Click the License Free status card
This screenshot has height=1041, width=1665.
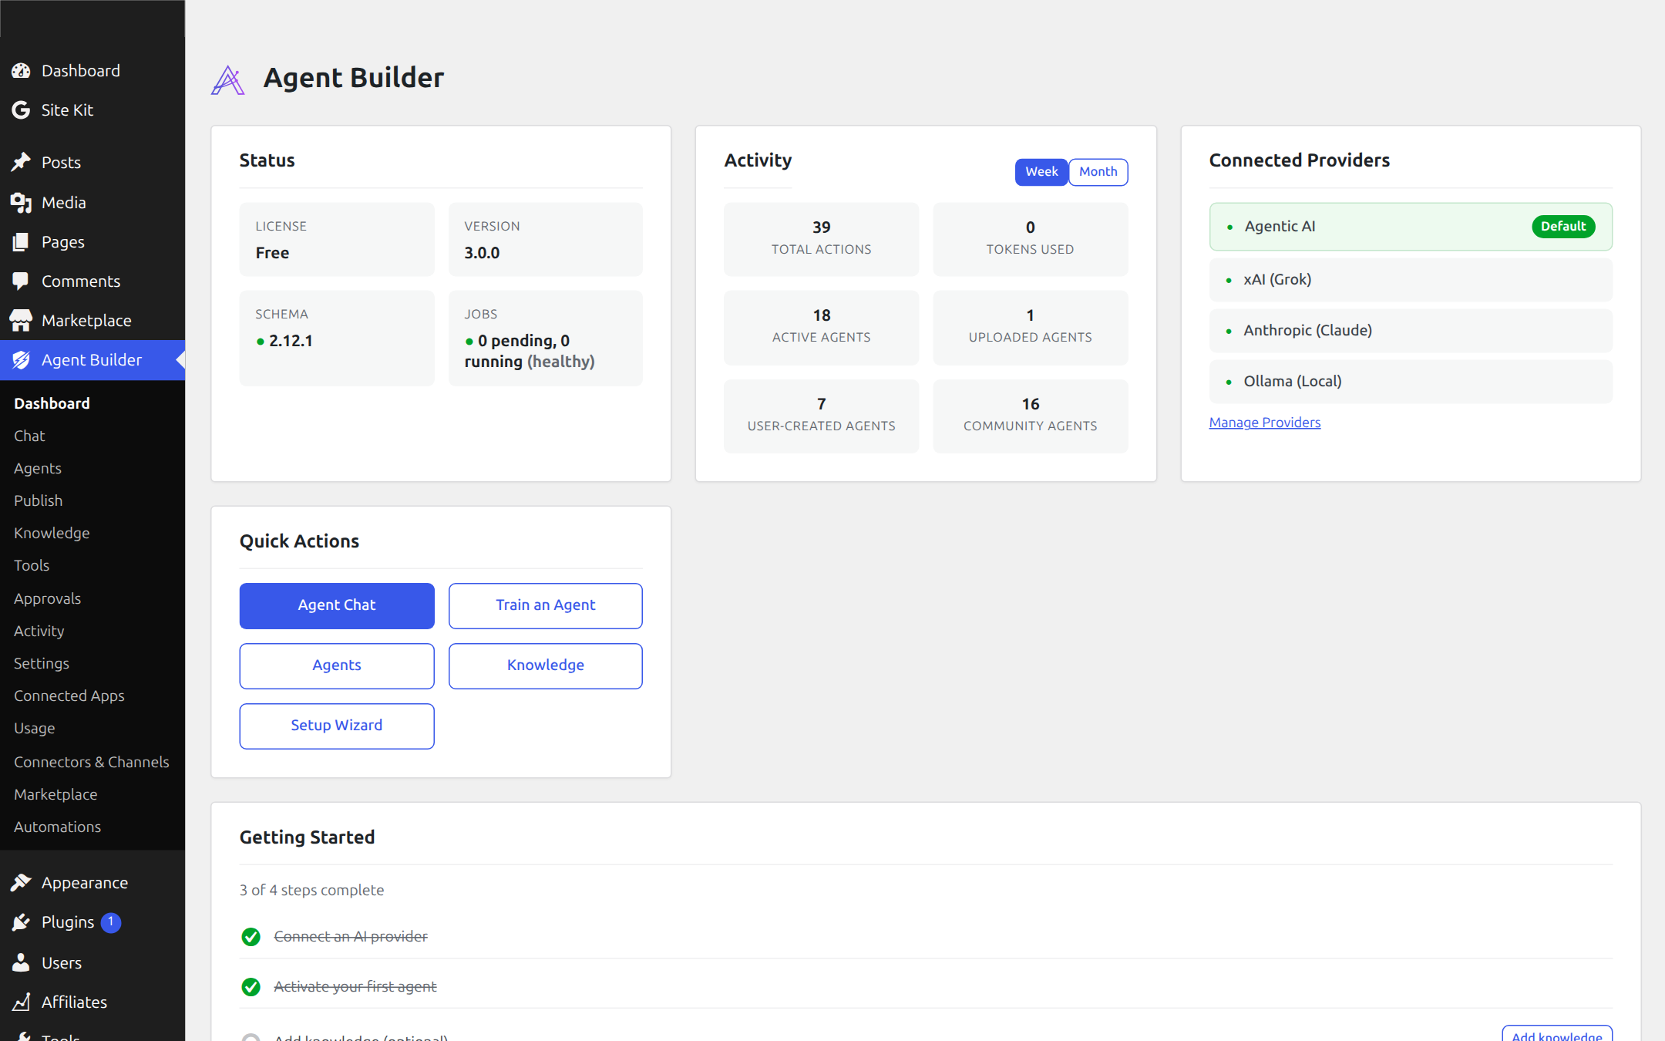click(337, 239)
